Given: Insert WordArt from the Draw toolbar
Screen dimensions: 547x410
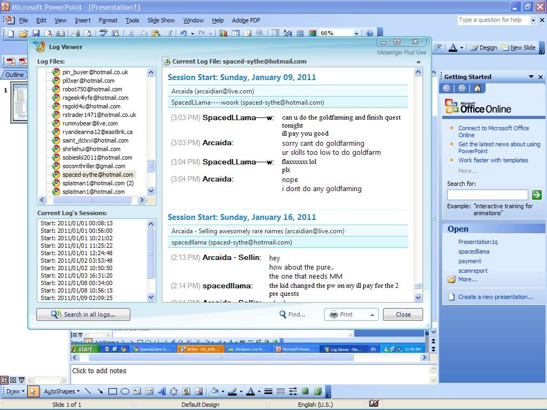Looking at the screenshot, I should pyautogui.click(x=161, y=391).
